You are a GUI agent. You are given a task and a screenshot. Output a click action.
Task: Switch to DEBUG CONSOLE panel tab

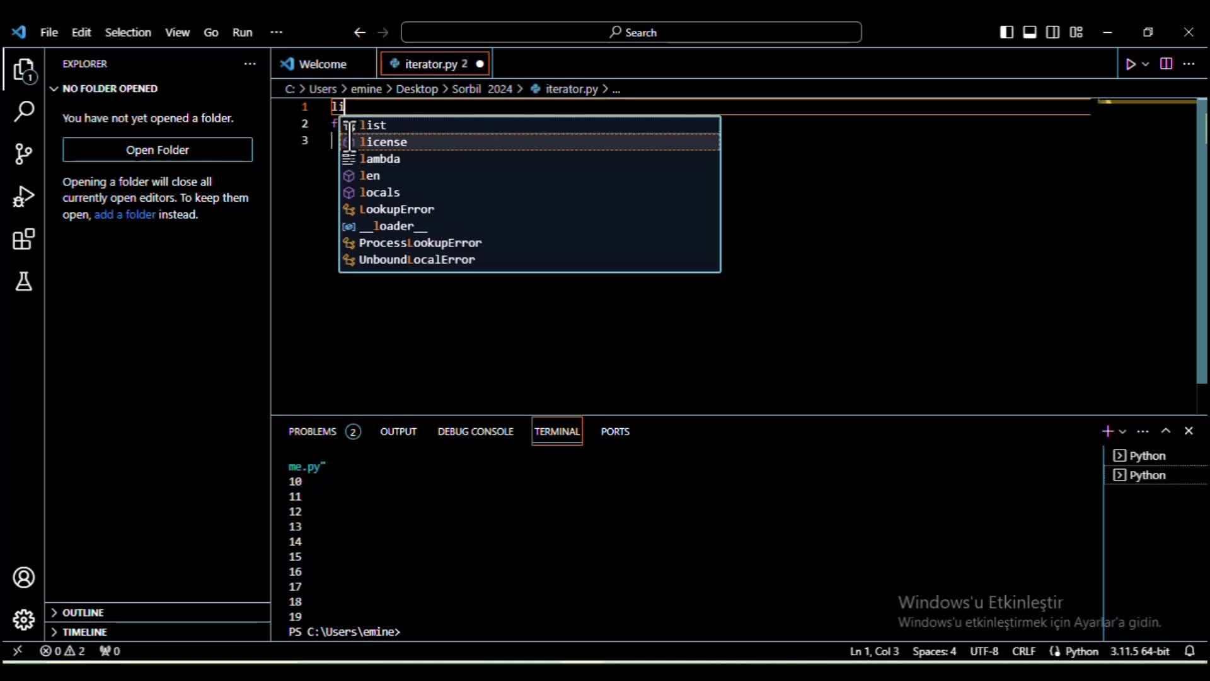pyautogui.click(x=476, y=431)
